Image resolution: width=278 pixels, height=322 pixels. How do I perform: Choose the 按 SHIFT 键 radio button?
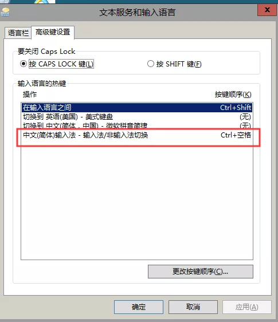coord(151,64)
